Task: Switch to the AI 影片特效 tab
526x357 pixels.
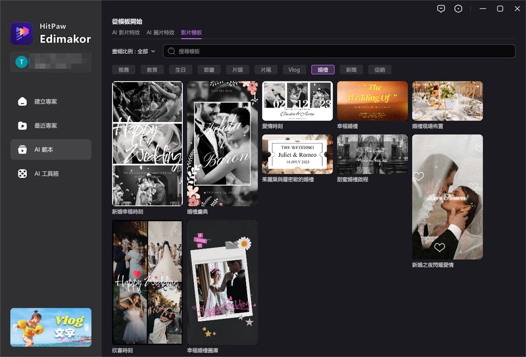Action: tap(126, 33)
